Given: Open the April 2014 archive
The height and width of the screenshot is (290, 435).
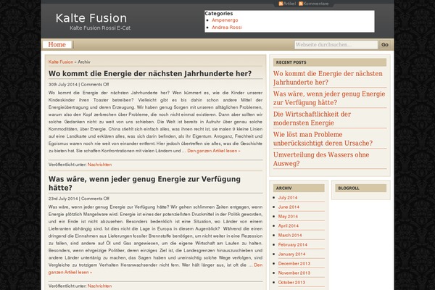Looking at the screenshot, I should pos(289,226).
